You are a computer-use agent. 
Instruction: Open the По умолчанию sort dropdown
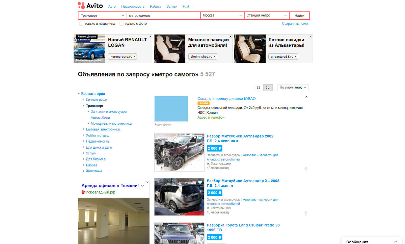point(293,88)
